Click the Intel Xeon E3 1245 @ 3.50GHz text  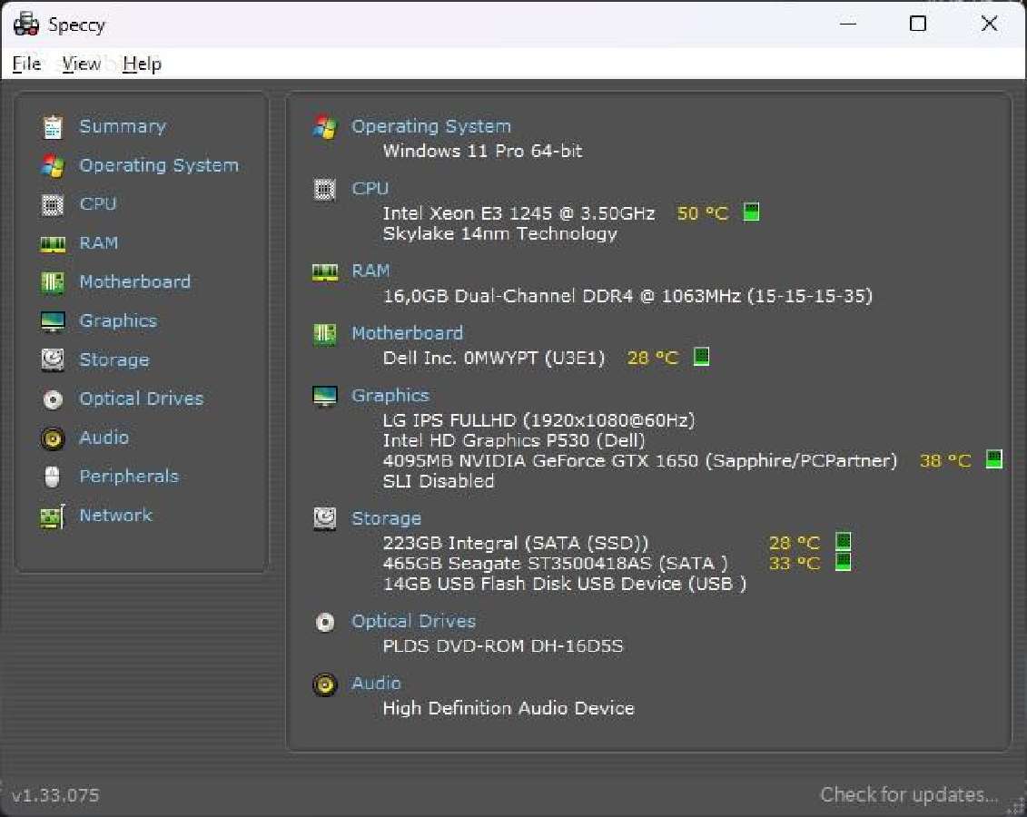point(518,213)
